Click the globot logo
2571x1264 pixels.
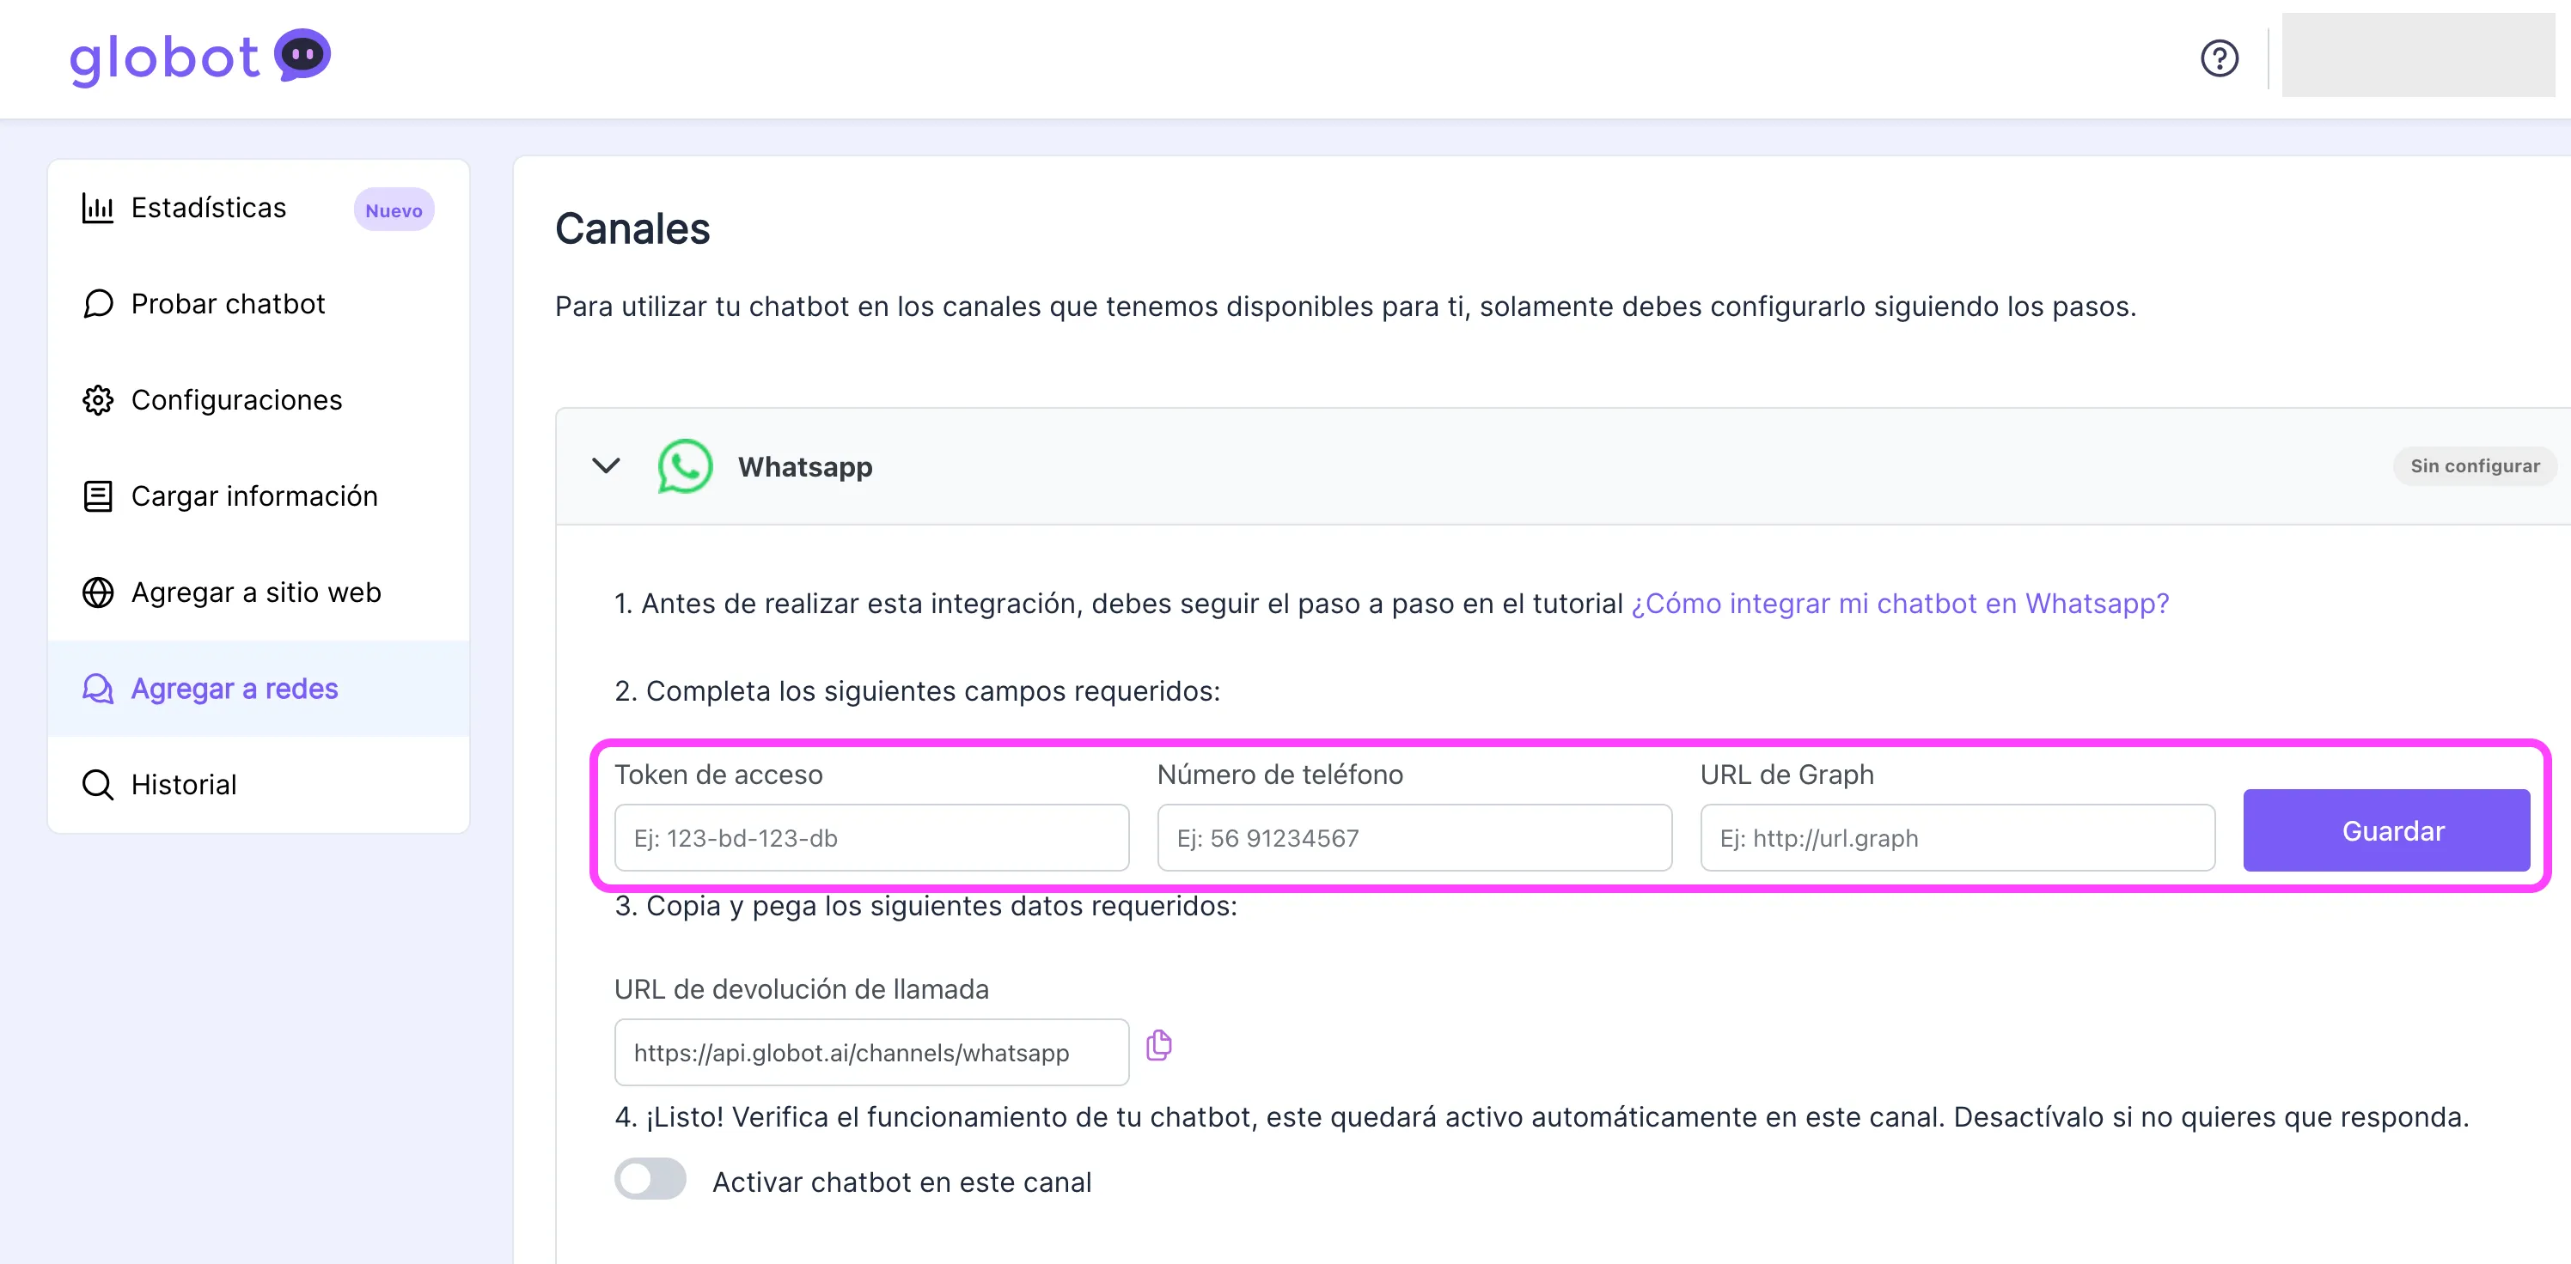point(199,57)
